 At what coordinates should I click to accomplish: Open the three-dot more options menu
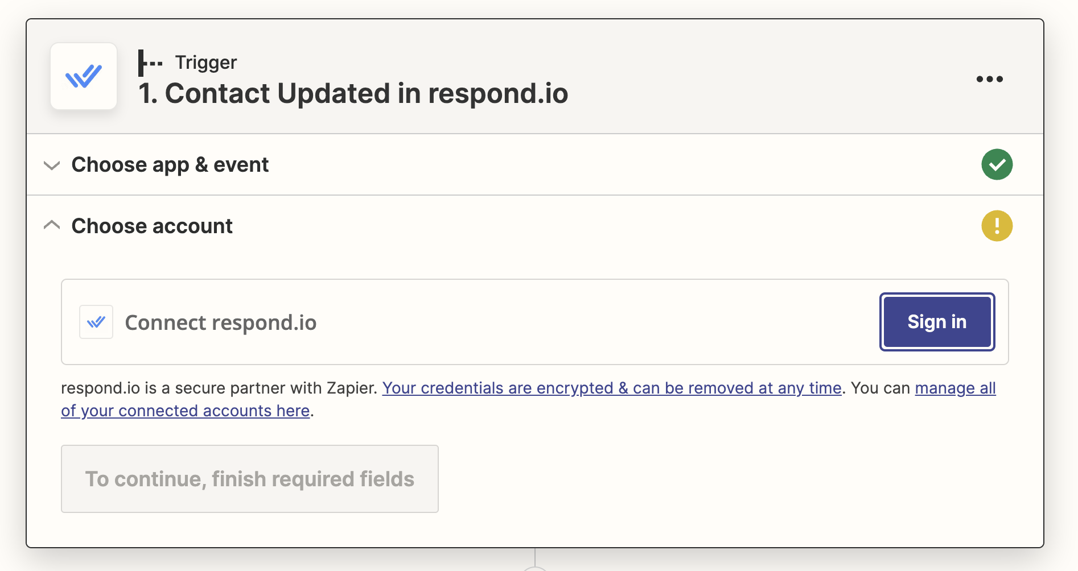click(989, 79)
